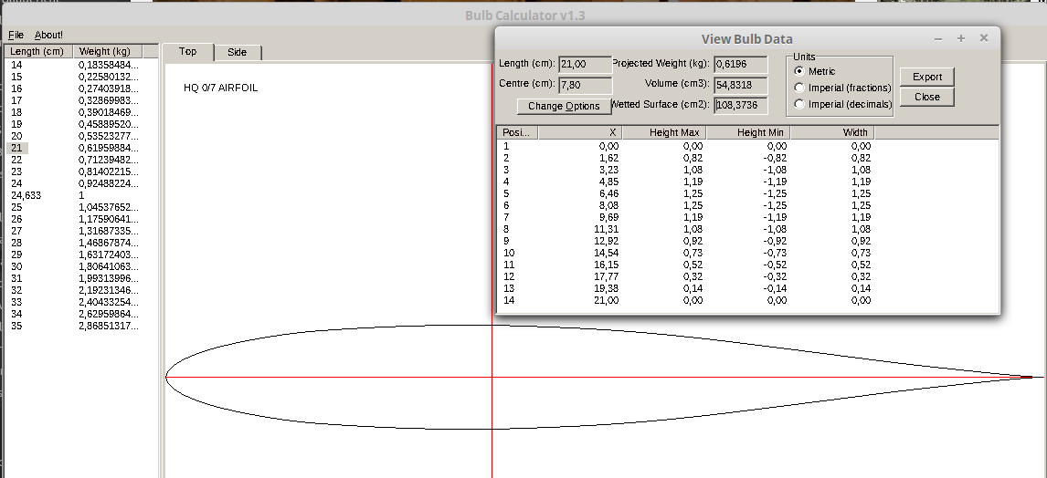Image resolution: width=1047 pixels, height=478 pixels.
Task: Choose Imperial (decimals) units option
Action: 799,104
